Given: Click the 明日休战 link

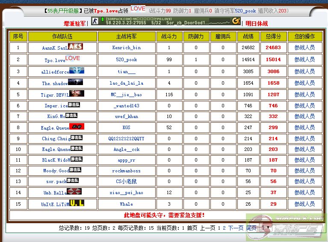Looking at the screenshot, I should click(x=257, y=24).
